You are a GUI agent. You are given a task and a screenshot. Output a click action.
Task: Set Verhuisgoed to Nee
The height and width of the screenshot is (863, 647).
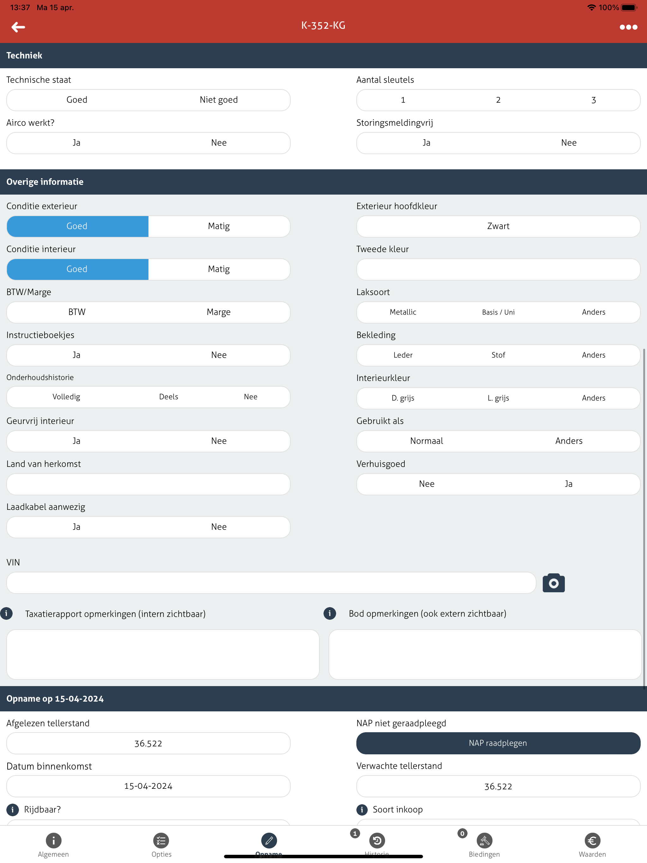427,484
